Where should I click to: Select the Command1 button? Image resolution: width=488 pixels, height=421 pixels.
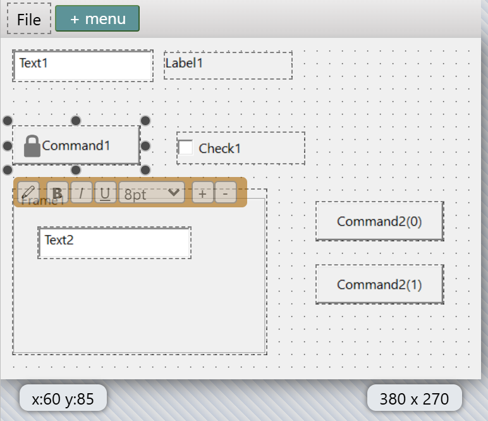(76, 145)
